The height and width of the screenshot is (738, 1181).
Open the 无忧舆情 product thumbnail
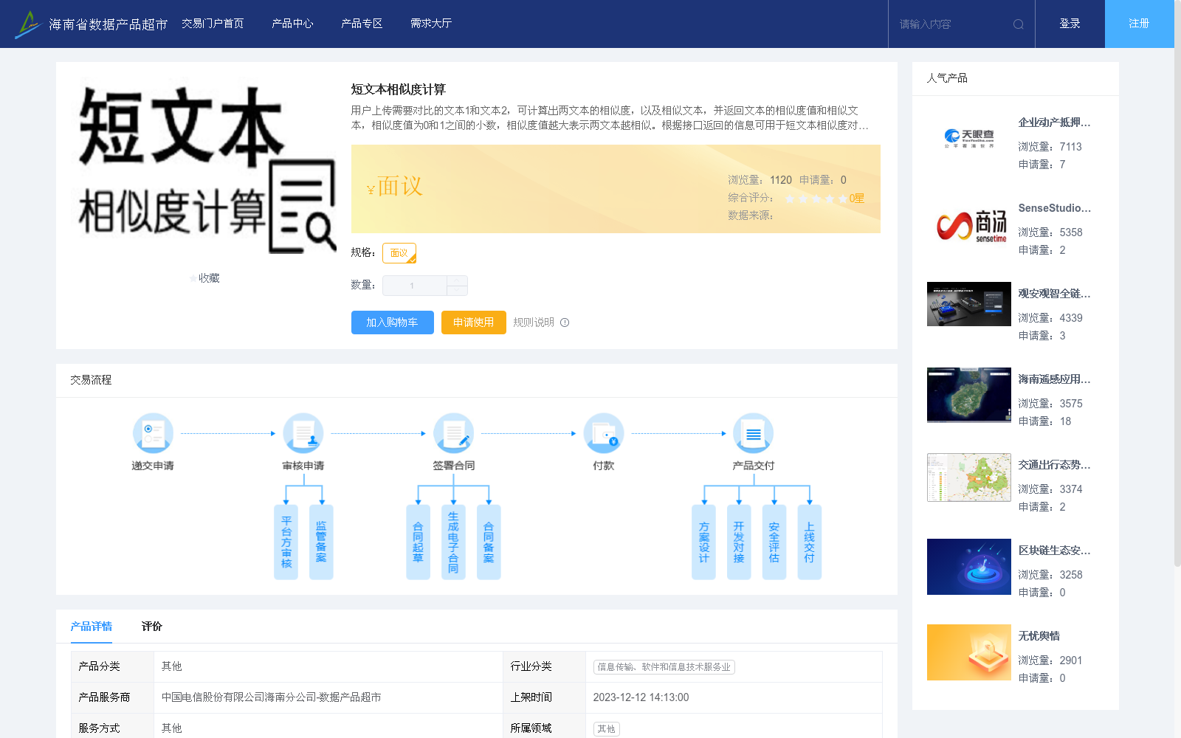(969, 652)
